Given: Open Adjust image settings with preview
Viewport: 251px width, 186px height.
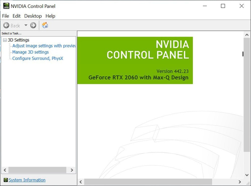Looking at the screenshot, I should [44, 46].
